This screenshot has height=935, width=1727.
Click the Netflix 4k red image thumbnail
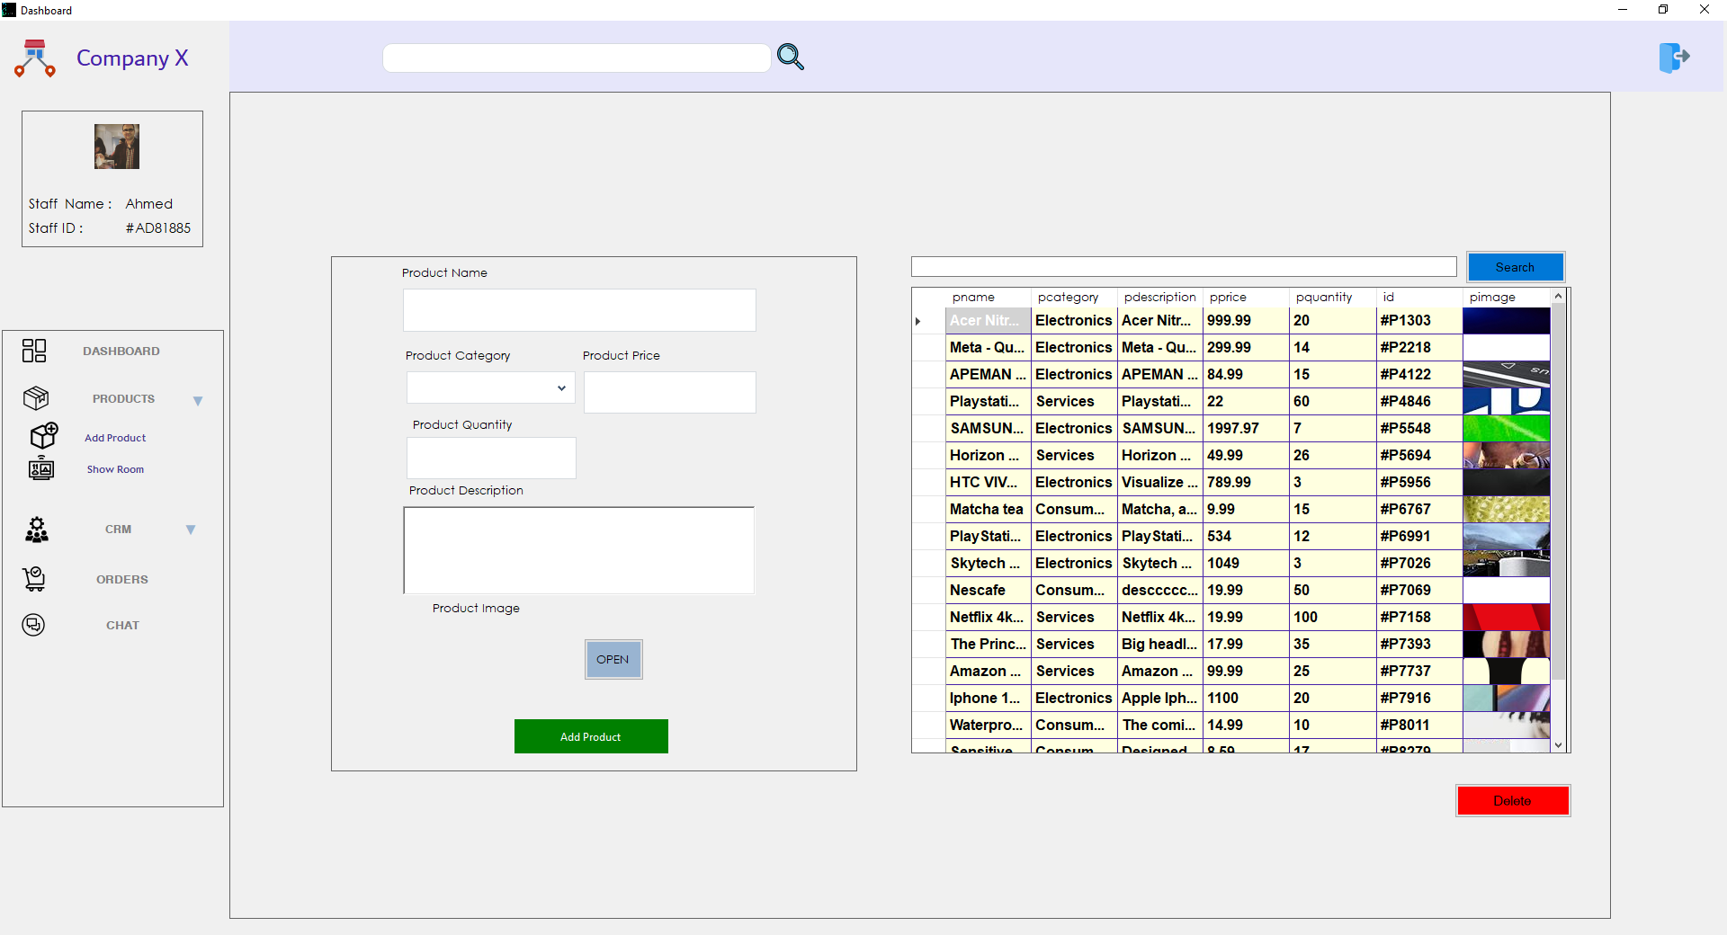(x=1506, y=618)
